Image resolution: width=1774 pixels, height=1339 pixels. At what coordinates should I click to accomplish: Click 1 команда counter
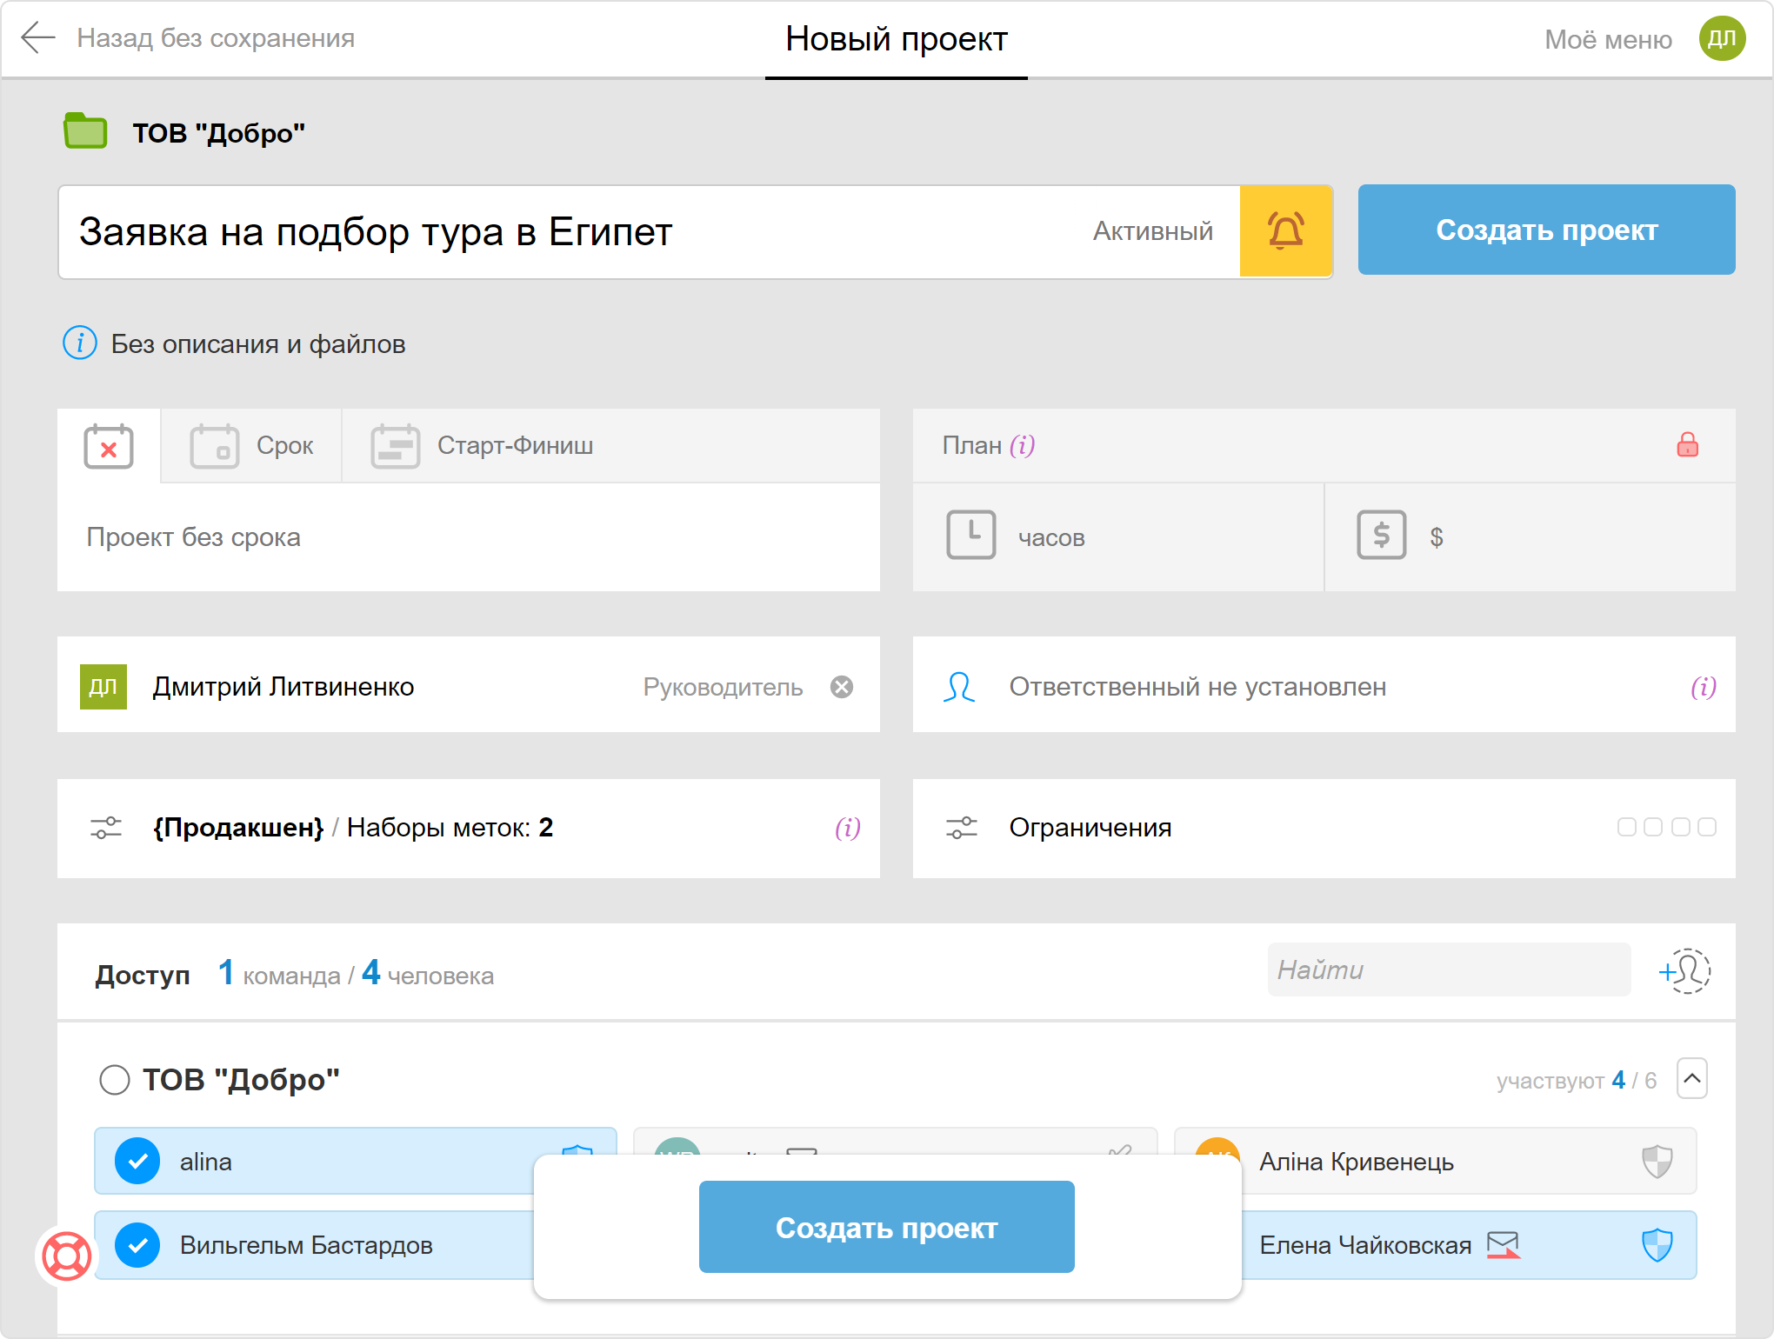coord(279,973)
